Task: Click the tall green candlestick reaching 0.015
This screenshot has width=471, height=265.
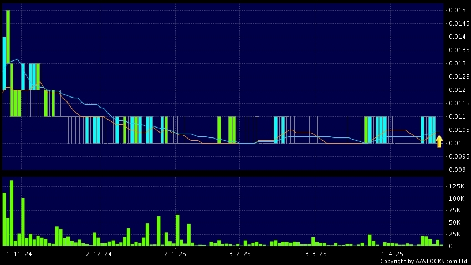Action: [x=8, y=37]
